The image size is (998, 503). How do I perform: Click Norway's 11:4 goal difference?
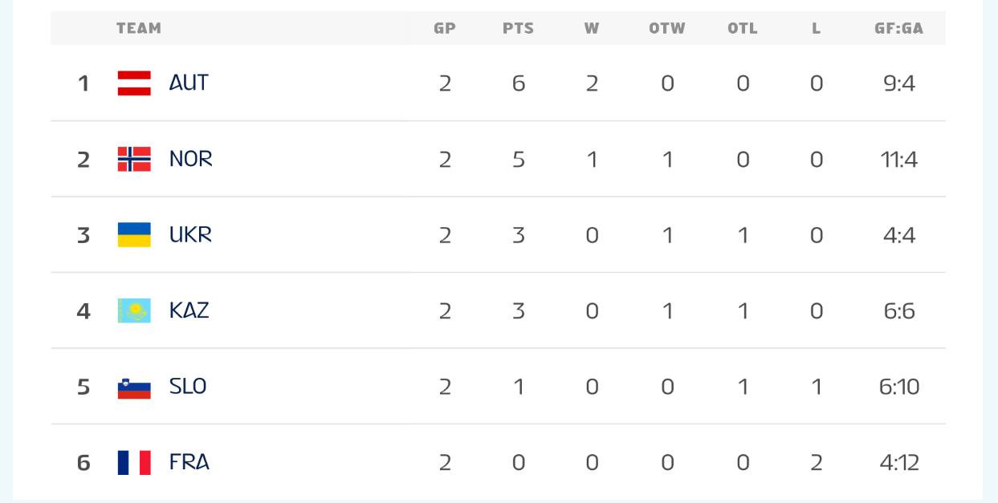[898, 160]
